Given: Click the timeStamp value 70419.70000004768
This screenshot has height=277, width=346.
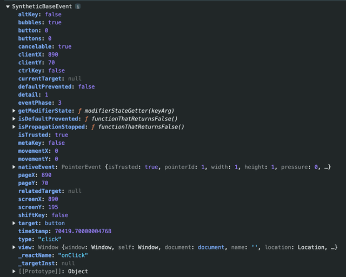Looking at the screenshot, I should point(83,231).
